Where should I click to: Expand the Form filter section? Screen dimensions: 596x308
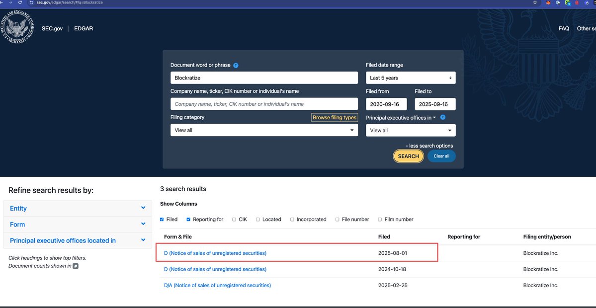click(78, 225)
